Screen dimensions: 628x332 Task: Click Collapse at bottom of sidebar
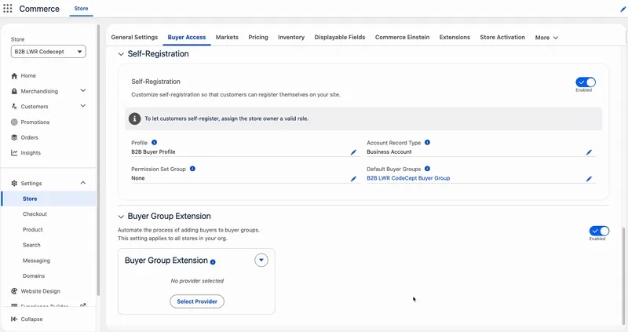point(31,319)
